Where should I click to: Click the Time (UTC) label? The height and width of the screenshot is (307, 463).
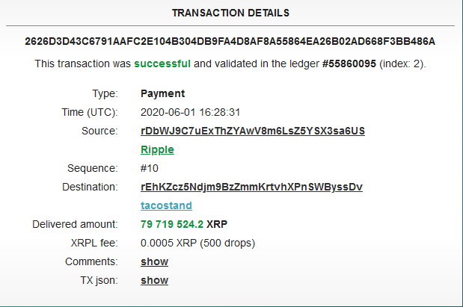(x=90, y=112)
